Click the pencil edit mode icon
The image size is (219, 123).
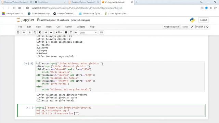[192, 27]
